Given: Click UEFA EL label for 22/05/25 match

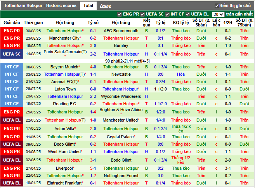Looking at the screenshot, I should 12,120.
